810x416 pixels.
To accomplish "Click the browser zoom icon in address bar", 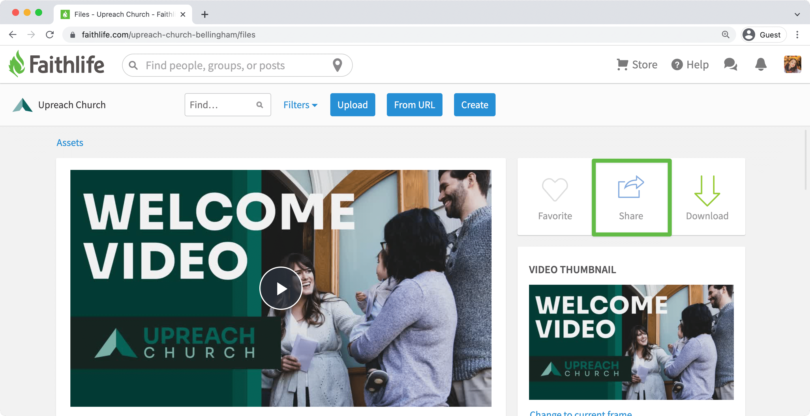I will tap(725, 35).
